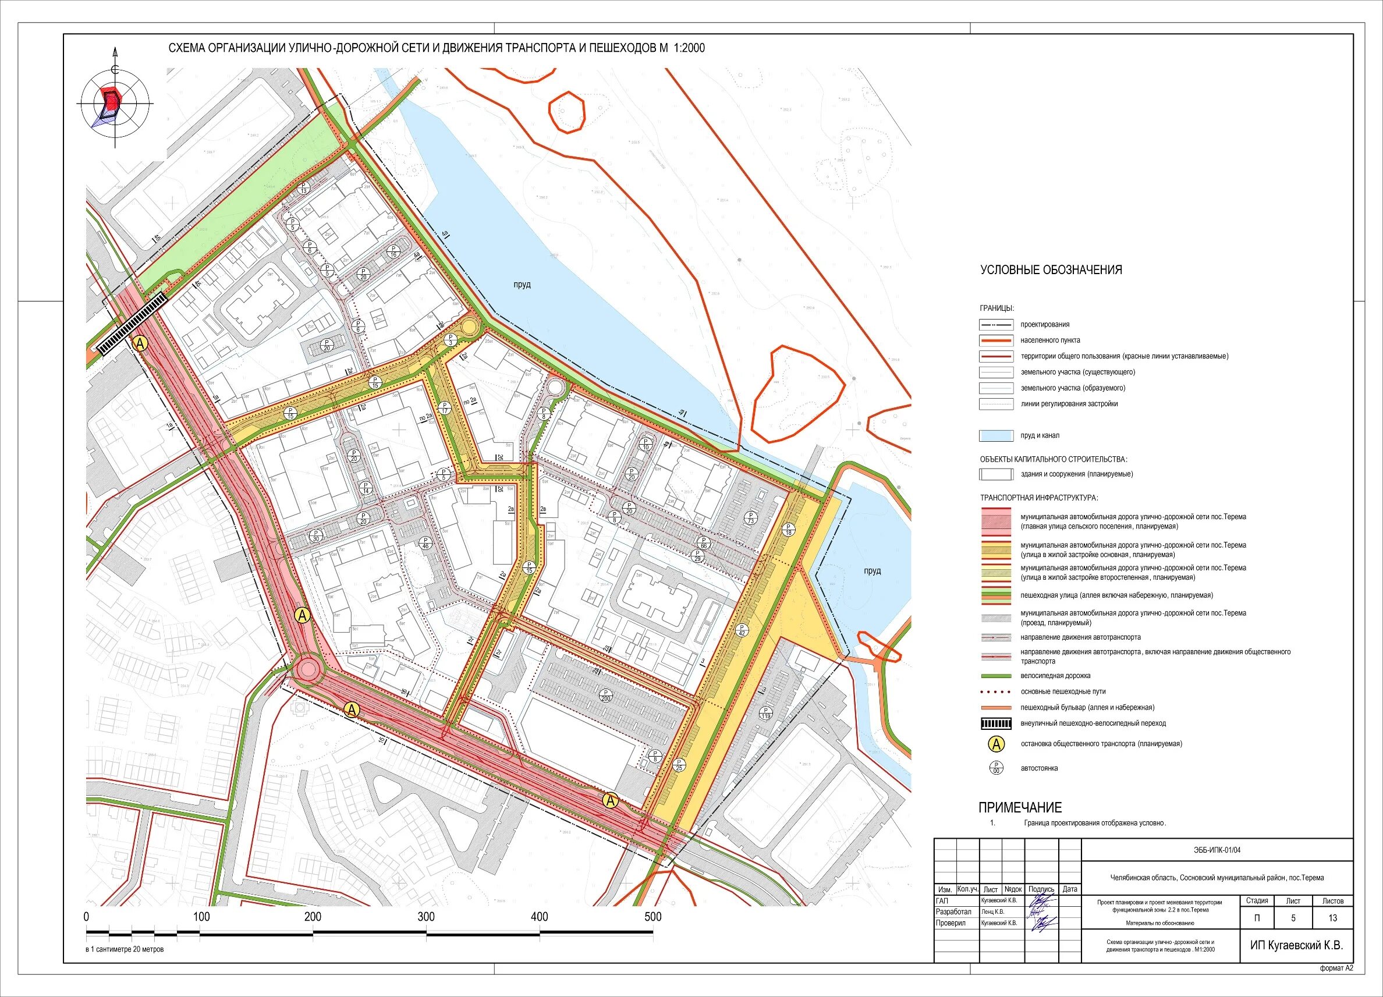Click the 'Стадия' column header

(x=1257, y=900)
